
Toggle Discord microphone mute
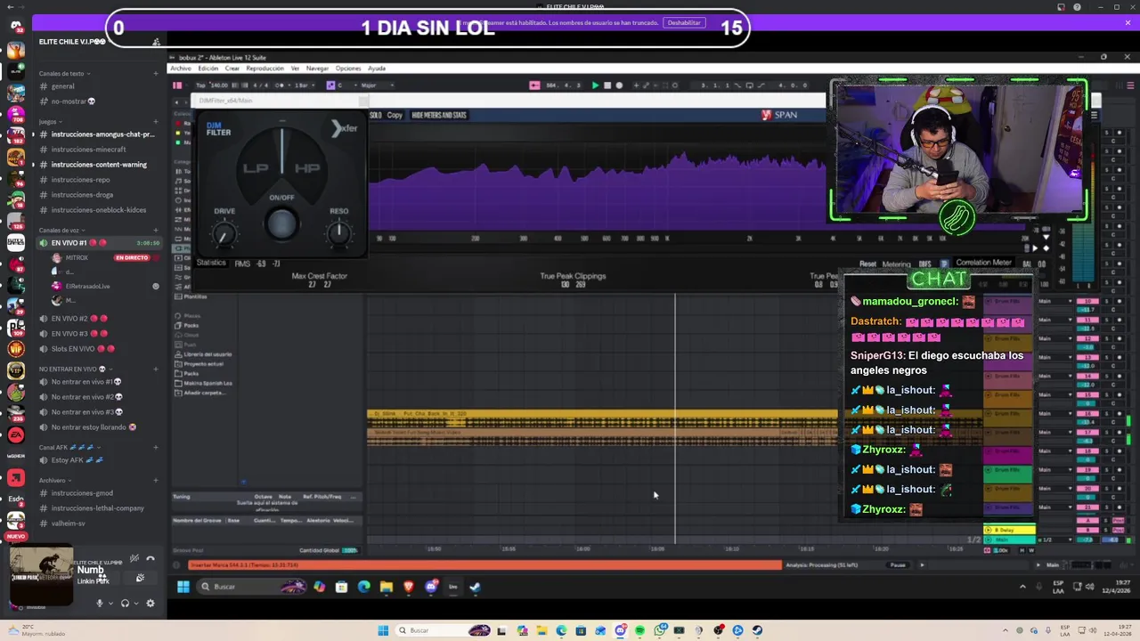tap(100, 604)
